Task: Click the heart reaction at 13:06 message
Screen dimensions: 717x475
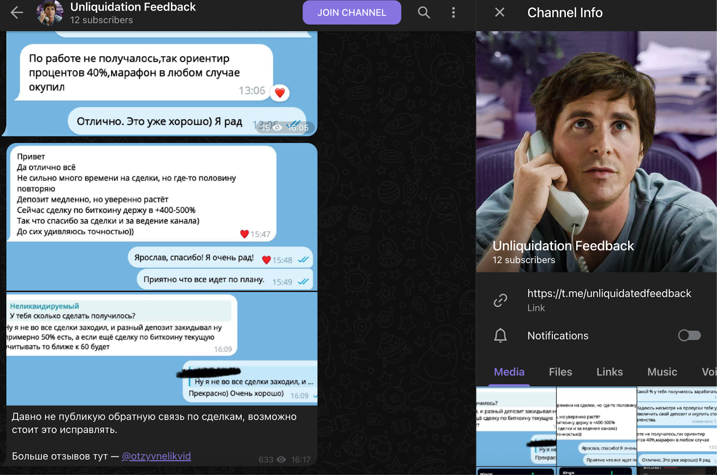Action: [280, 93]
